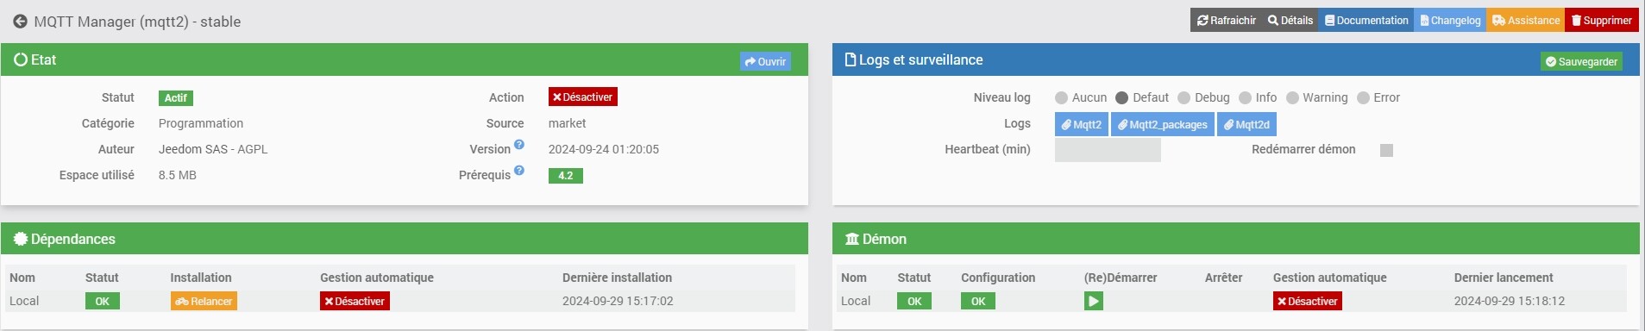Click the green Actif status badge
This screenshot has height=331, width=1645.
pos(176,98)
